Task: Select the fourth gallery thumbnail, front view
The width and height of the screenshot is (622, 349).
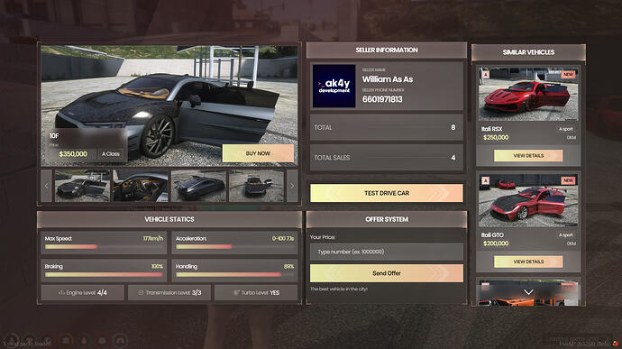Action: pyautogui.click(x=256, y=186)
